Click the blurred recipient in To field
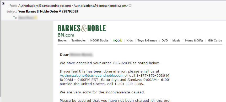 (x=28, y=18)
